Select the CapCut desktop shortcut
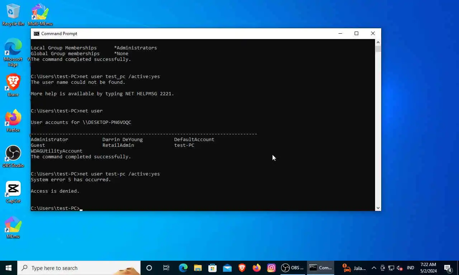 coord(13,192)
